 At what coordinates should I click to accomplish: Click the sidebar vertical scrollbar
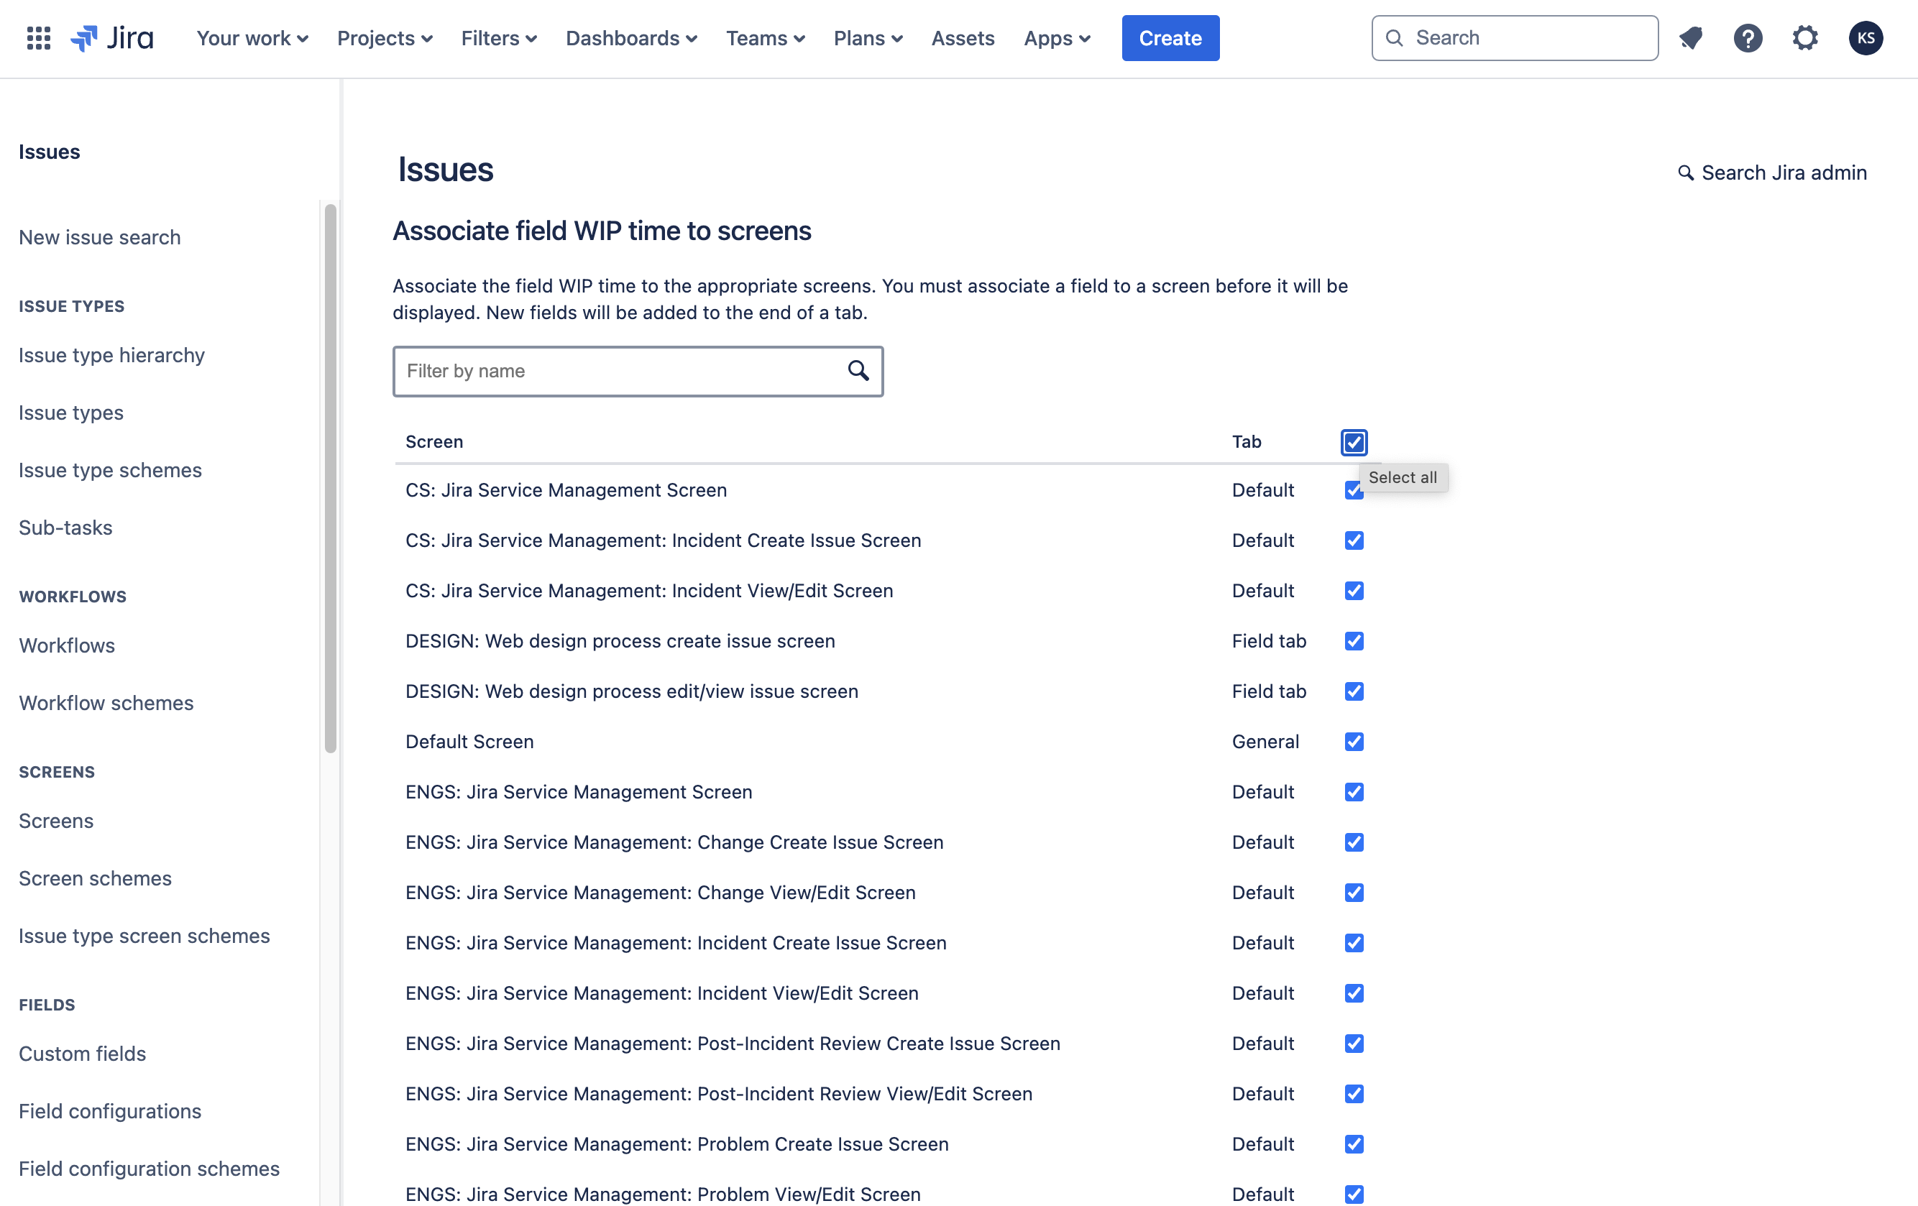click(331, 478)
